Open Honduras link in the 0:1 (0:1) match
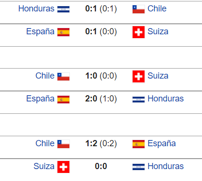202x181 pixels. (x=36, y=9)
